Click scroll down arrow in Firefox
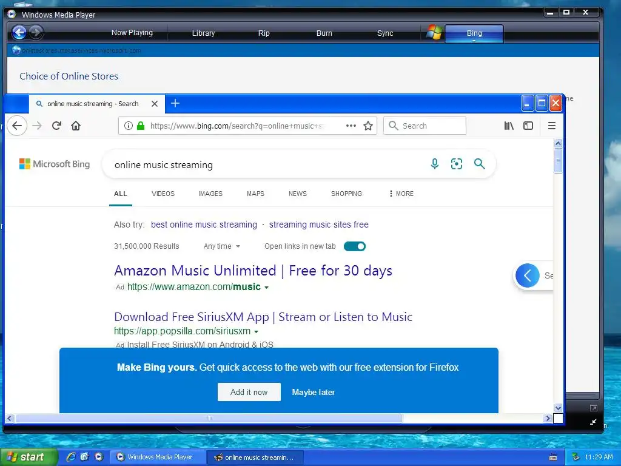The height and width of the screenshot is (466, 621). click(558, 408)
